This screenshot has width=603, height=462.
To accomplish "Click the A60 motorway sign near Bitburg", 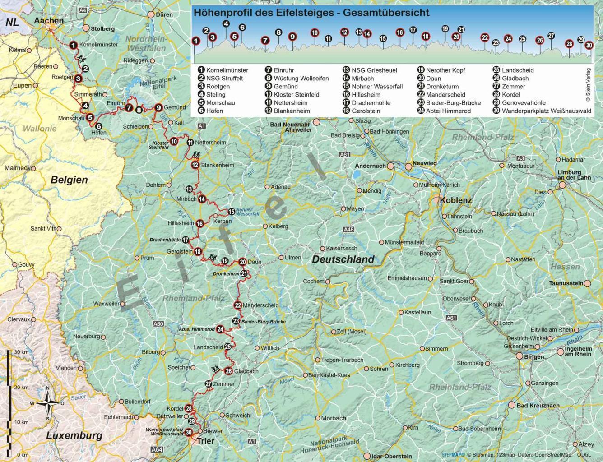I will click(158, 324).
